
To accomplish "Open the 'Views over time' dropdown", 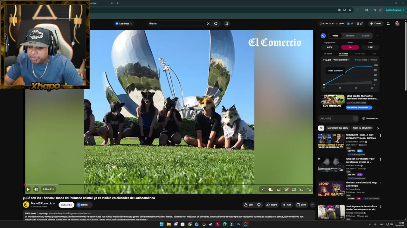I will point(341,60).
